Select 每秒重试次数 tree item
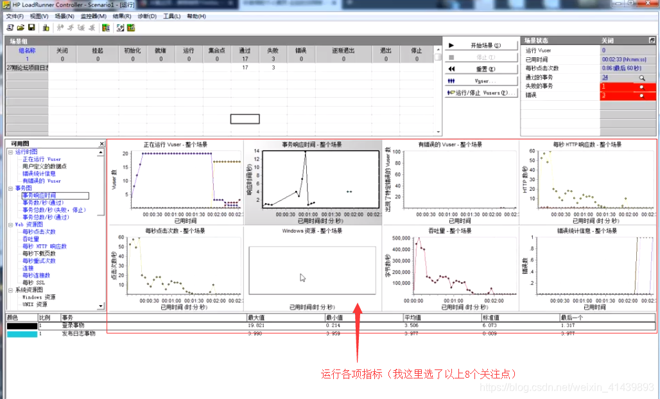Screen dimensions: 660x399 click(39, 261)
